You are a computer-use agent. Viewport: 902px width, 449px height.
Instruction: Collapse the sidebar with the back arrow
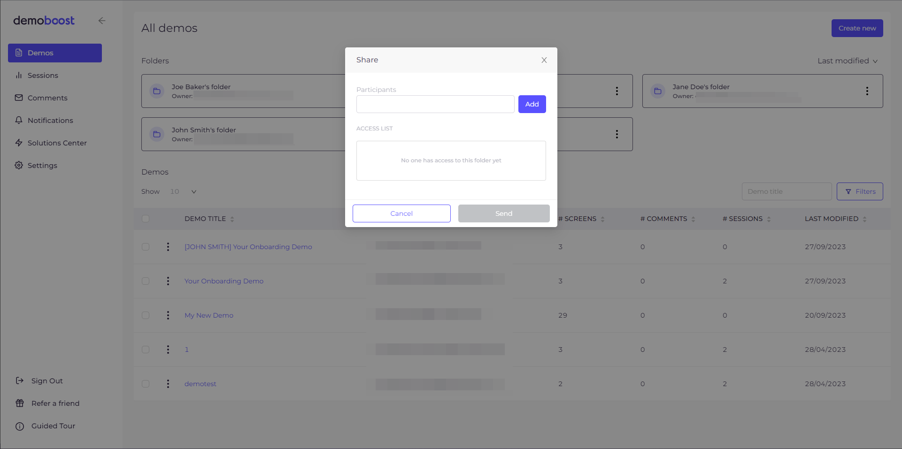click(102, 21)
